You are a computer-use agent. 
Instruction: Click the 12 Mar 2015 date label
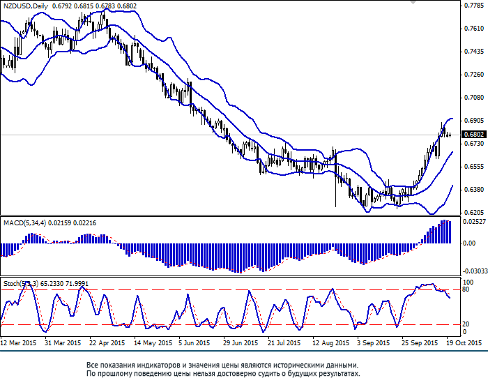pos(18,343)
